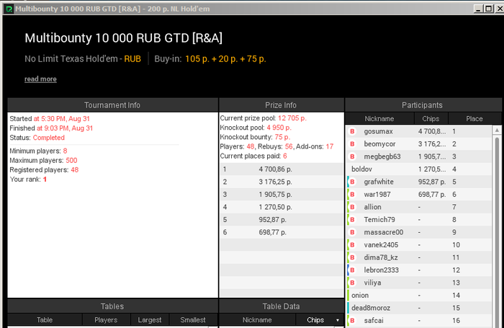Click the Prize Info panel header
This screenshot has width=504, height=328.
pyautogui.click(x=281, y=105)
